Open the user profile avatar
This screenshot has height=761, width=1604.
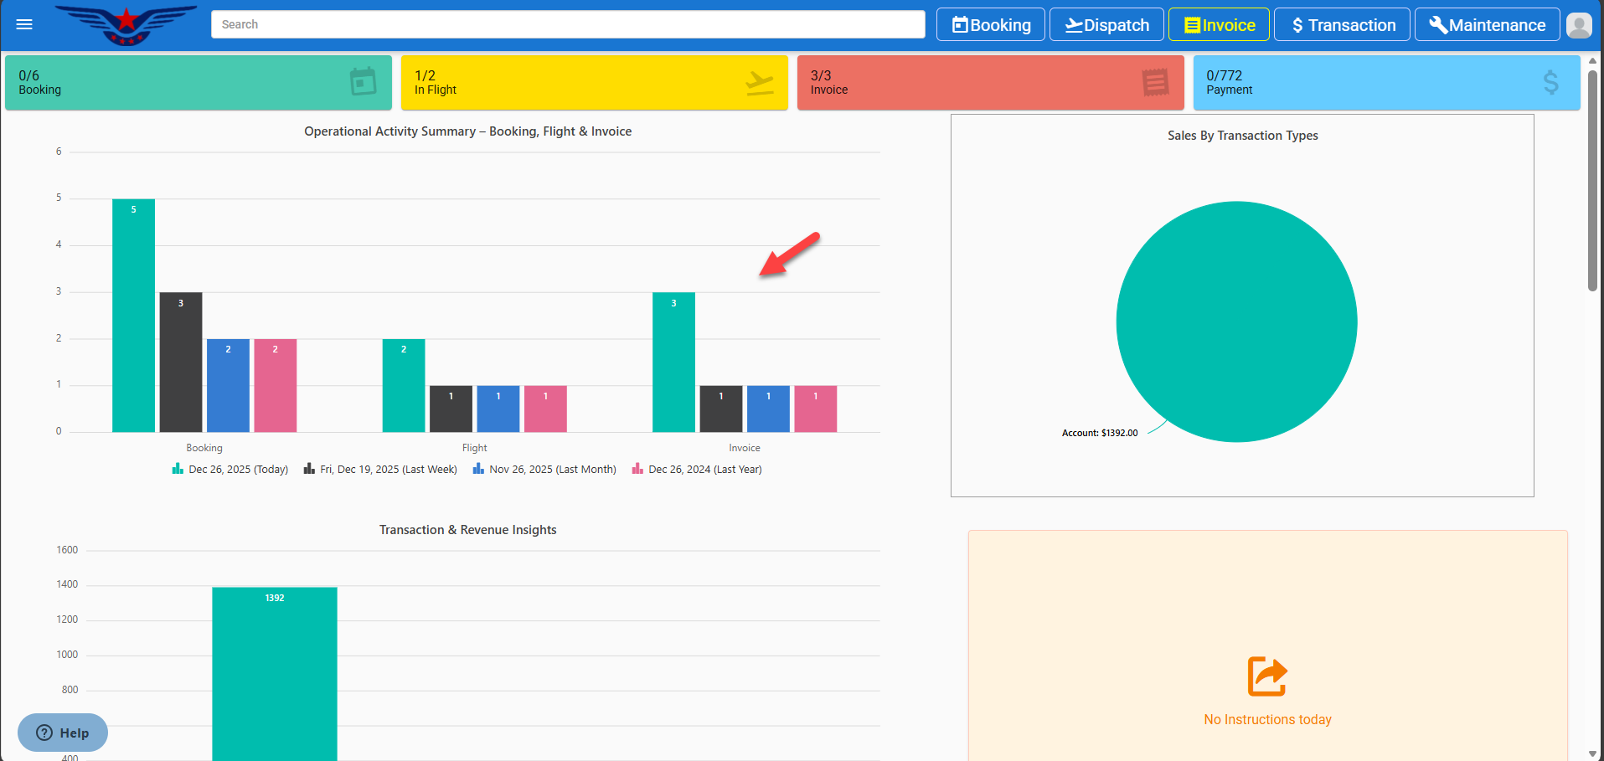1578,25
